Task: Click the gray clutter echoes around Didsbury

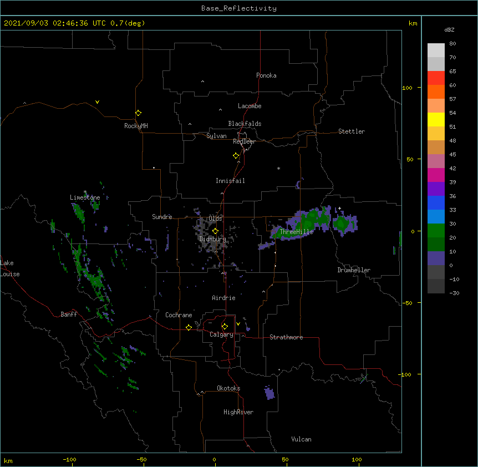Action: (x=210, y=235)
